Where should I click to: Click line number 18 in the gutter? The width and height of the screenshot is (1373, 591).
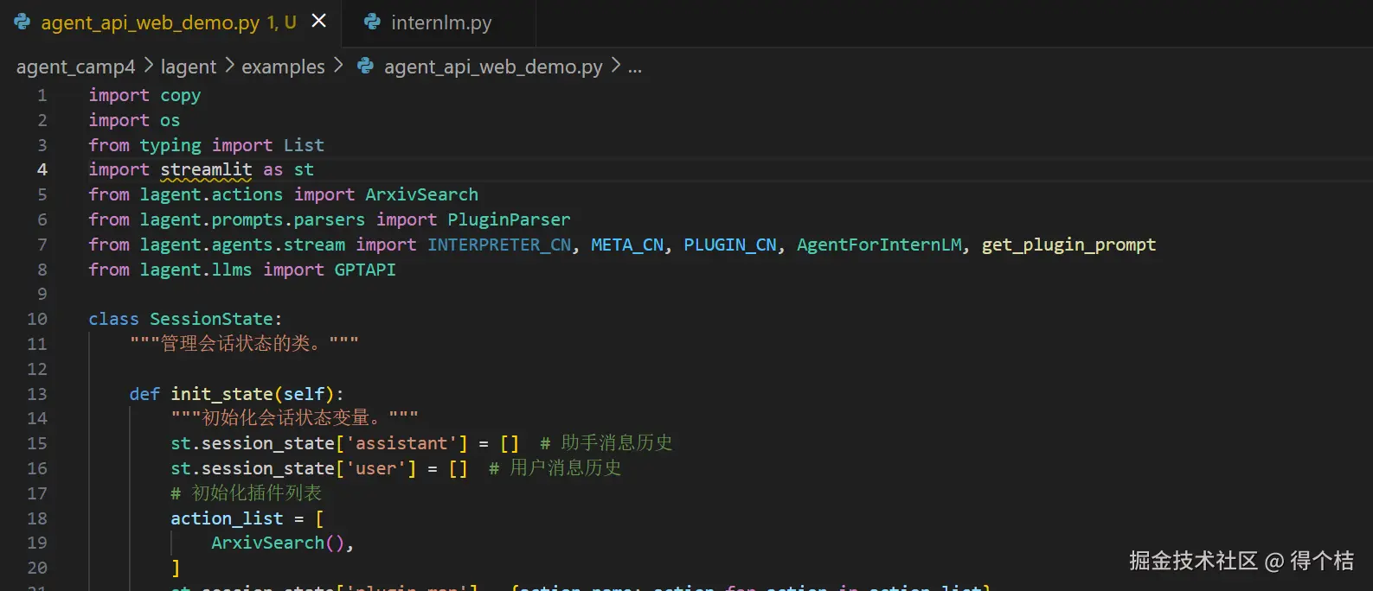[37, 518]
